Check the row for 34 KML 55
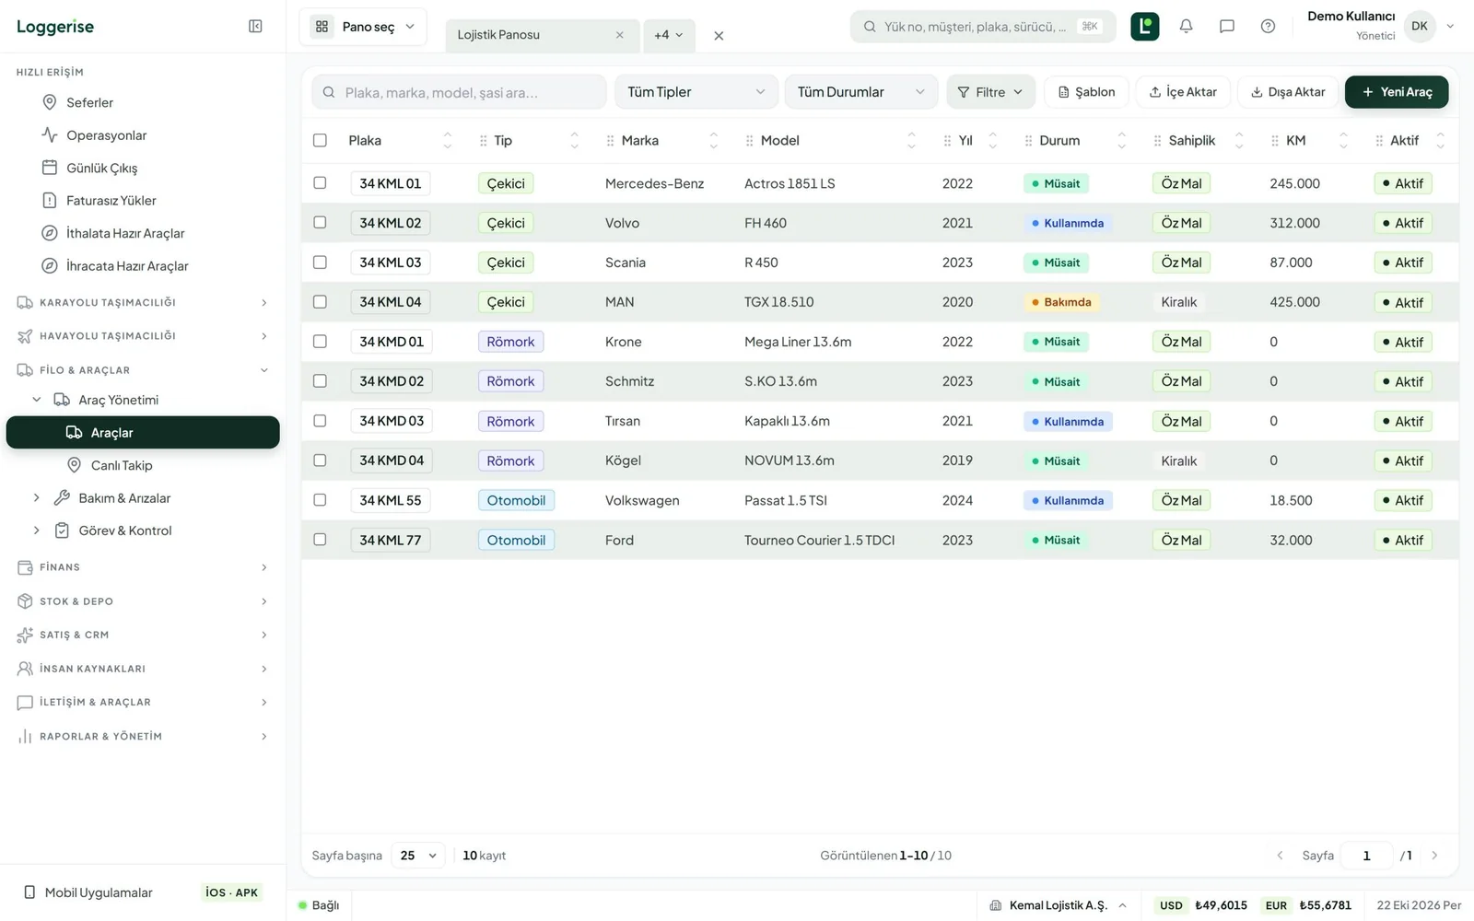This screenshot has width=1474, height=921. click(320, 500)
